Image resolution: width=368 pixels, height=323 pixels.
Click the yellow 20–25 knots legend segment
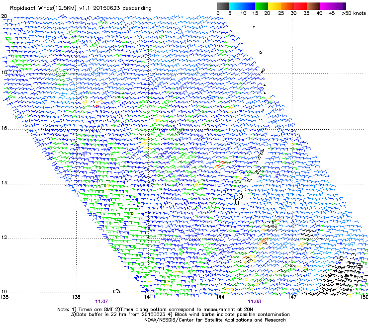pyautogui.click(x=275, y=6)
